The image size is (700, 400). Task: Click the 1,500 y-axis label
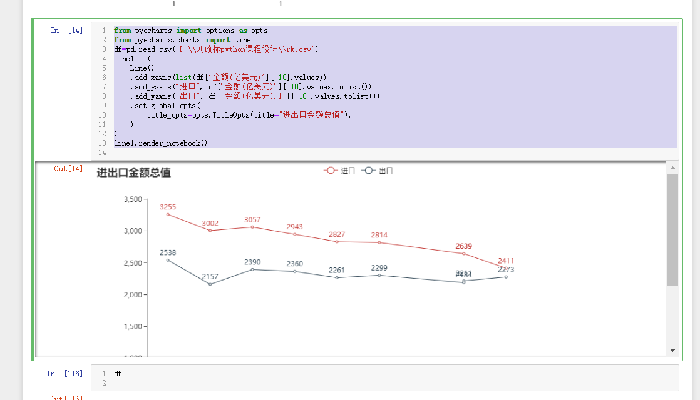[x=133, y=326]
